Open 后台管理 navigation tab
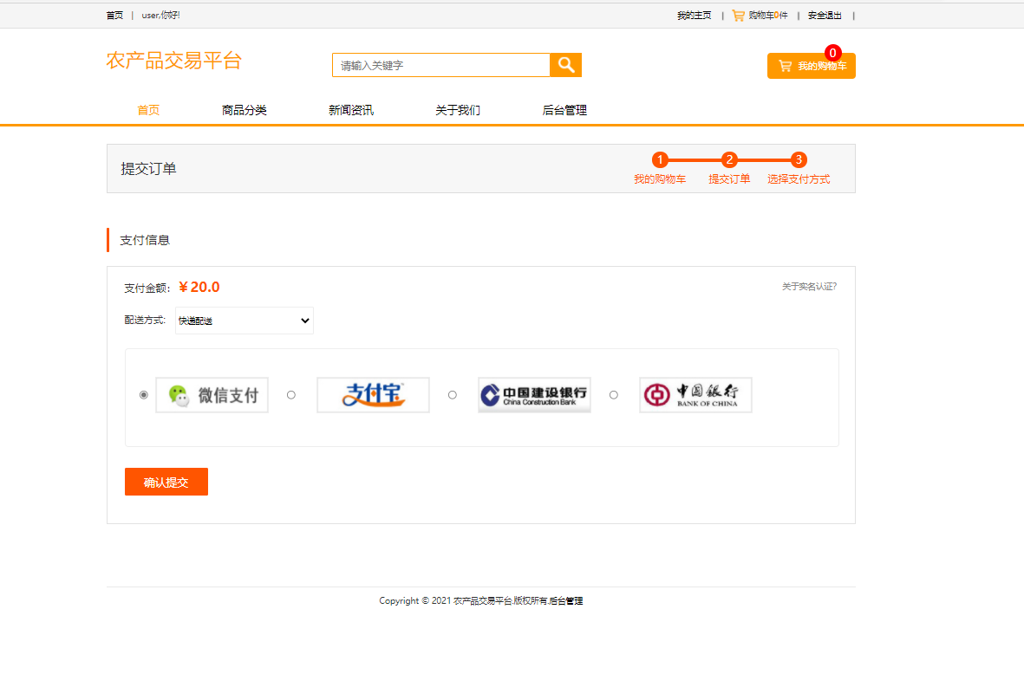This screenshot has width=1024, height=674. 565,110
